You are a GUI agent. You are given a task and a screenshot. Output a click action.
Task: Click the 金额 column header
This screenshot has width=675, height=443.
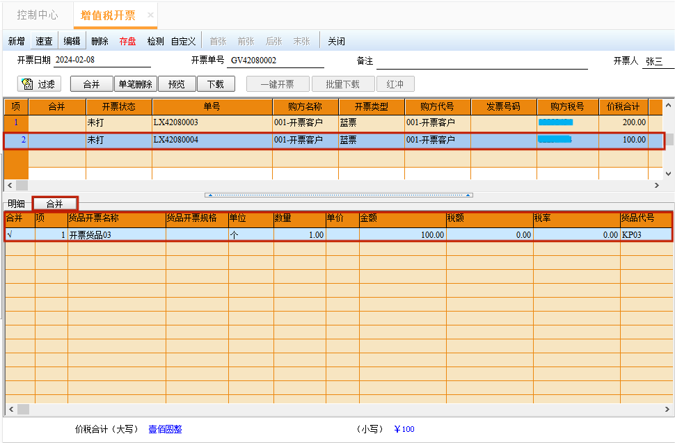pyautogui.click(x=402, y=218)
